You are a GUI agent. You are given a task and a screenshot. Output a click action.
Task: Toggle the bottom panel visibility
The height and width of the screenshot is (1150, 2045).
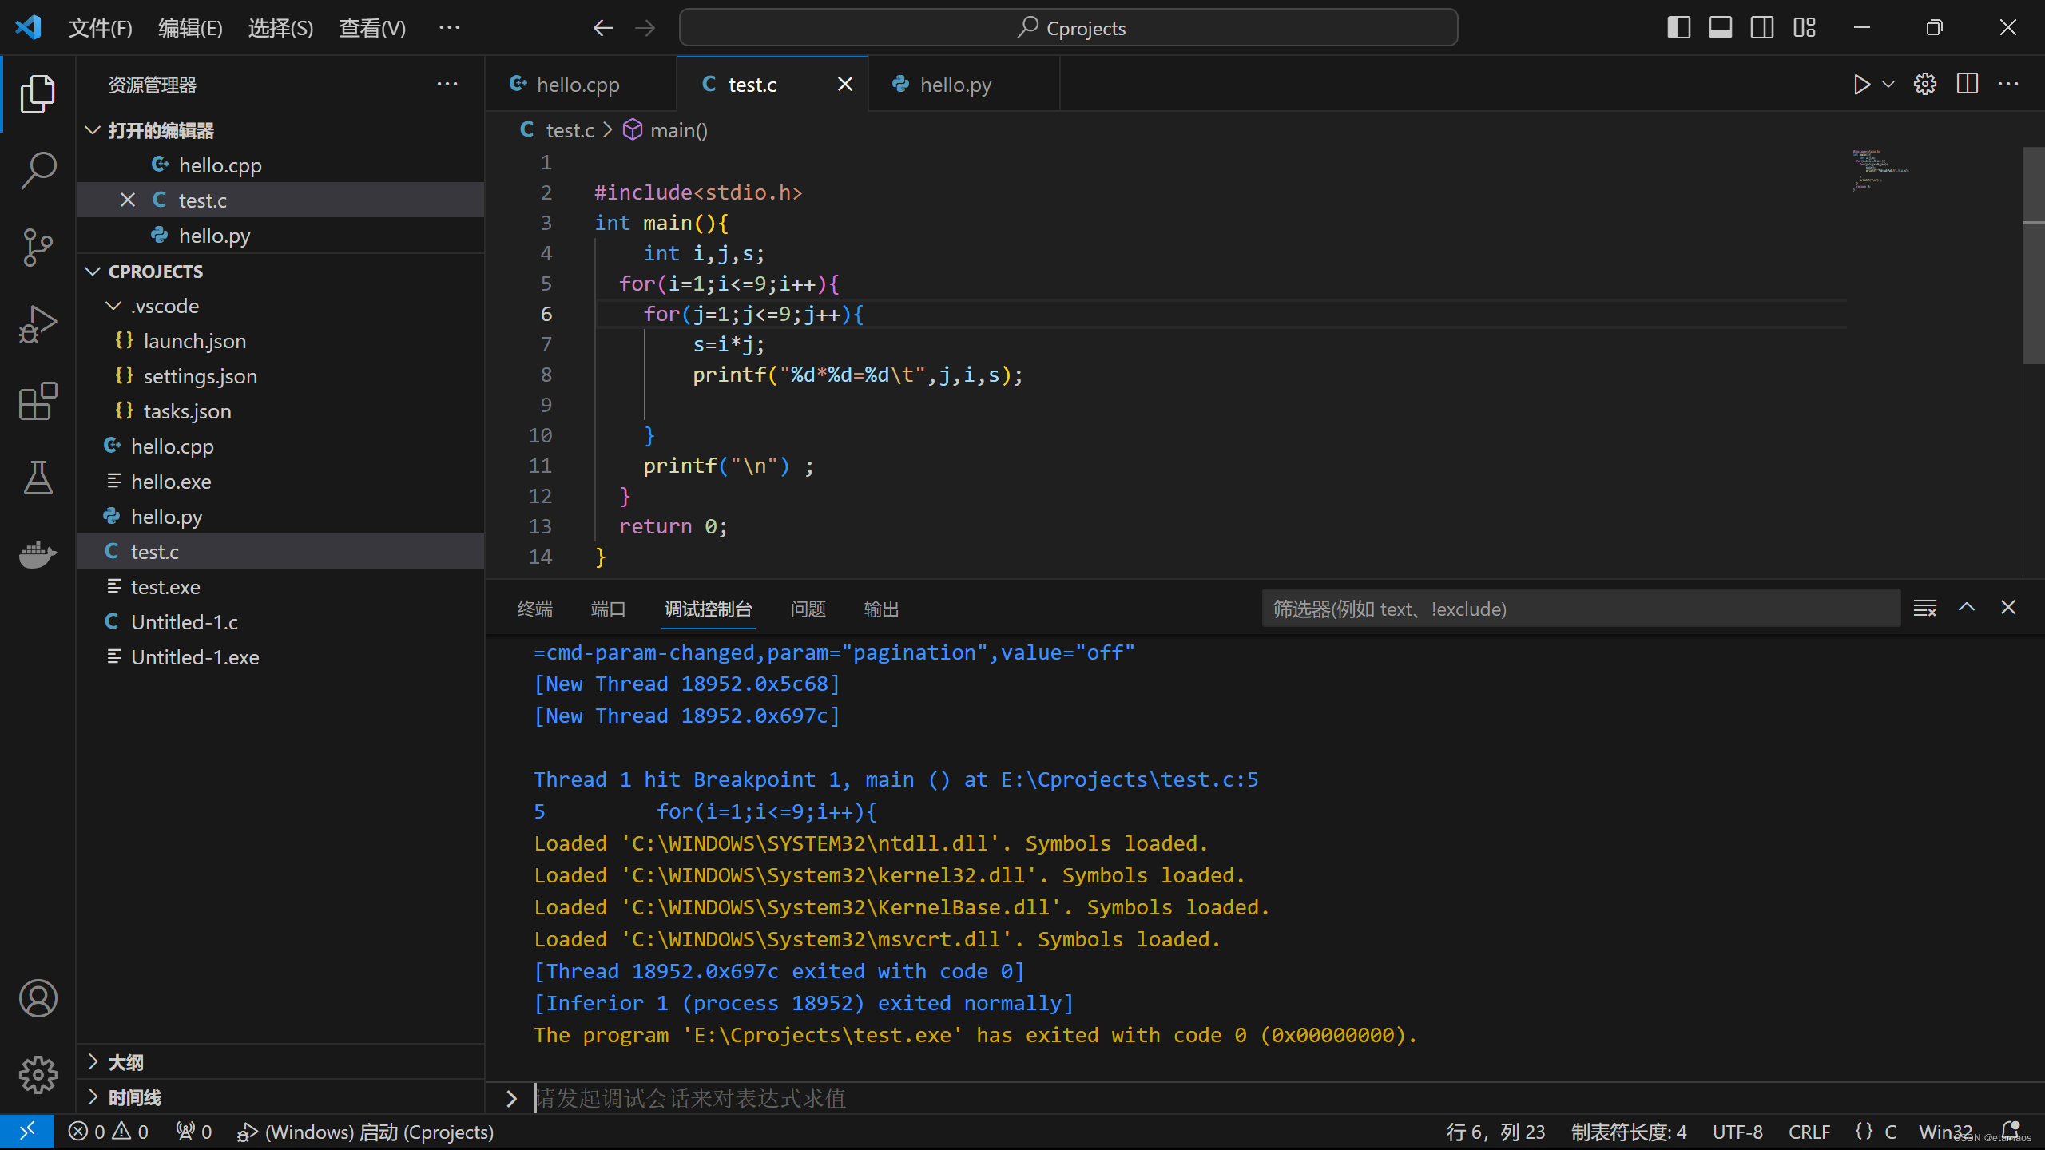click(x=1721, y=28)
